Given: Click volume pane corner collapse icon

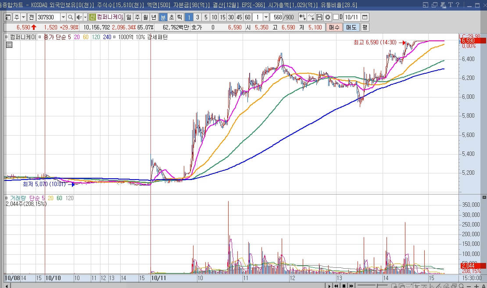Looking at the screenshot, I should (484, 197).
